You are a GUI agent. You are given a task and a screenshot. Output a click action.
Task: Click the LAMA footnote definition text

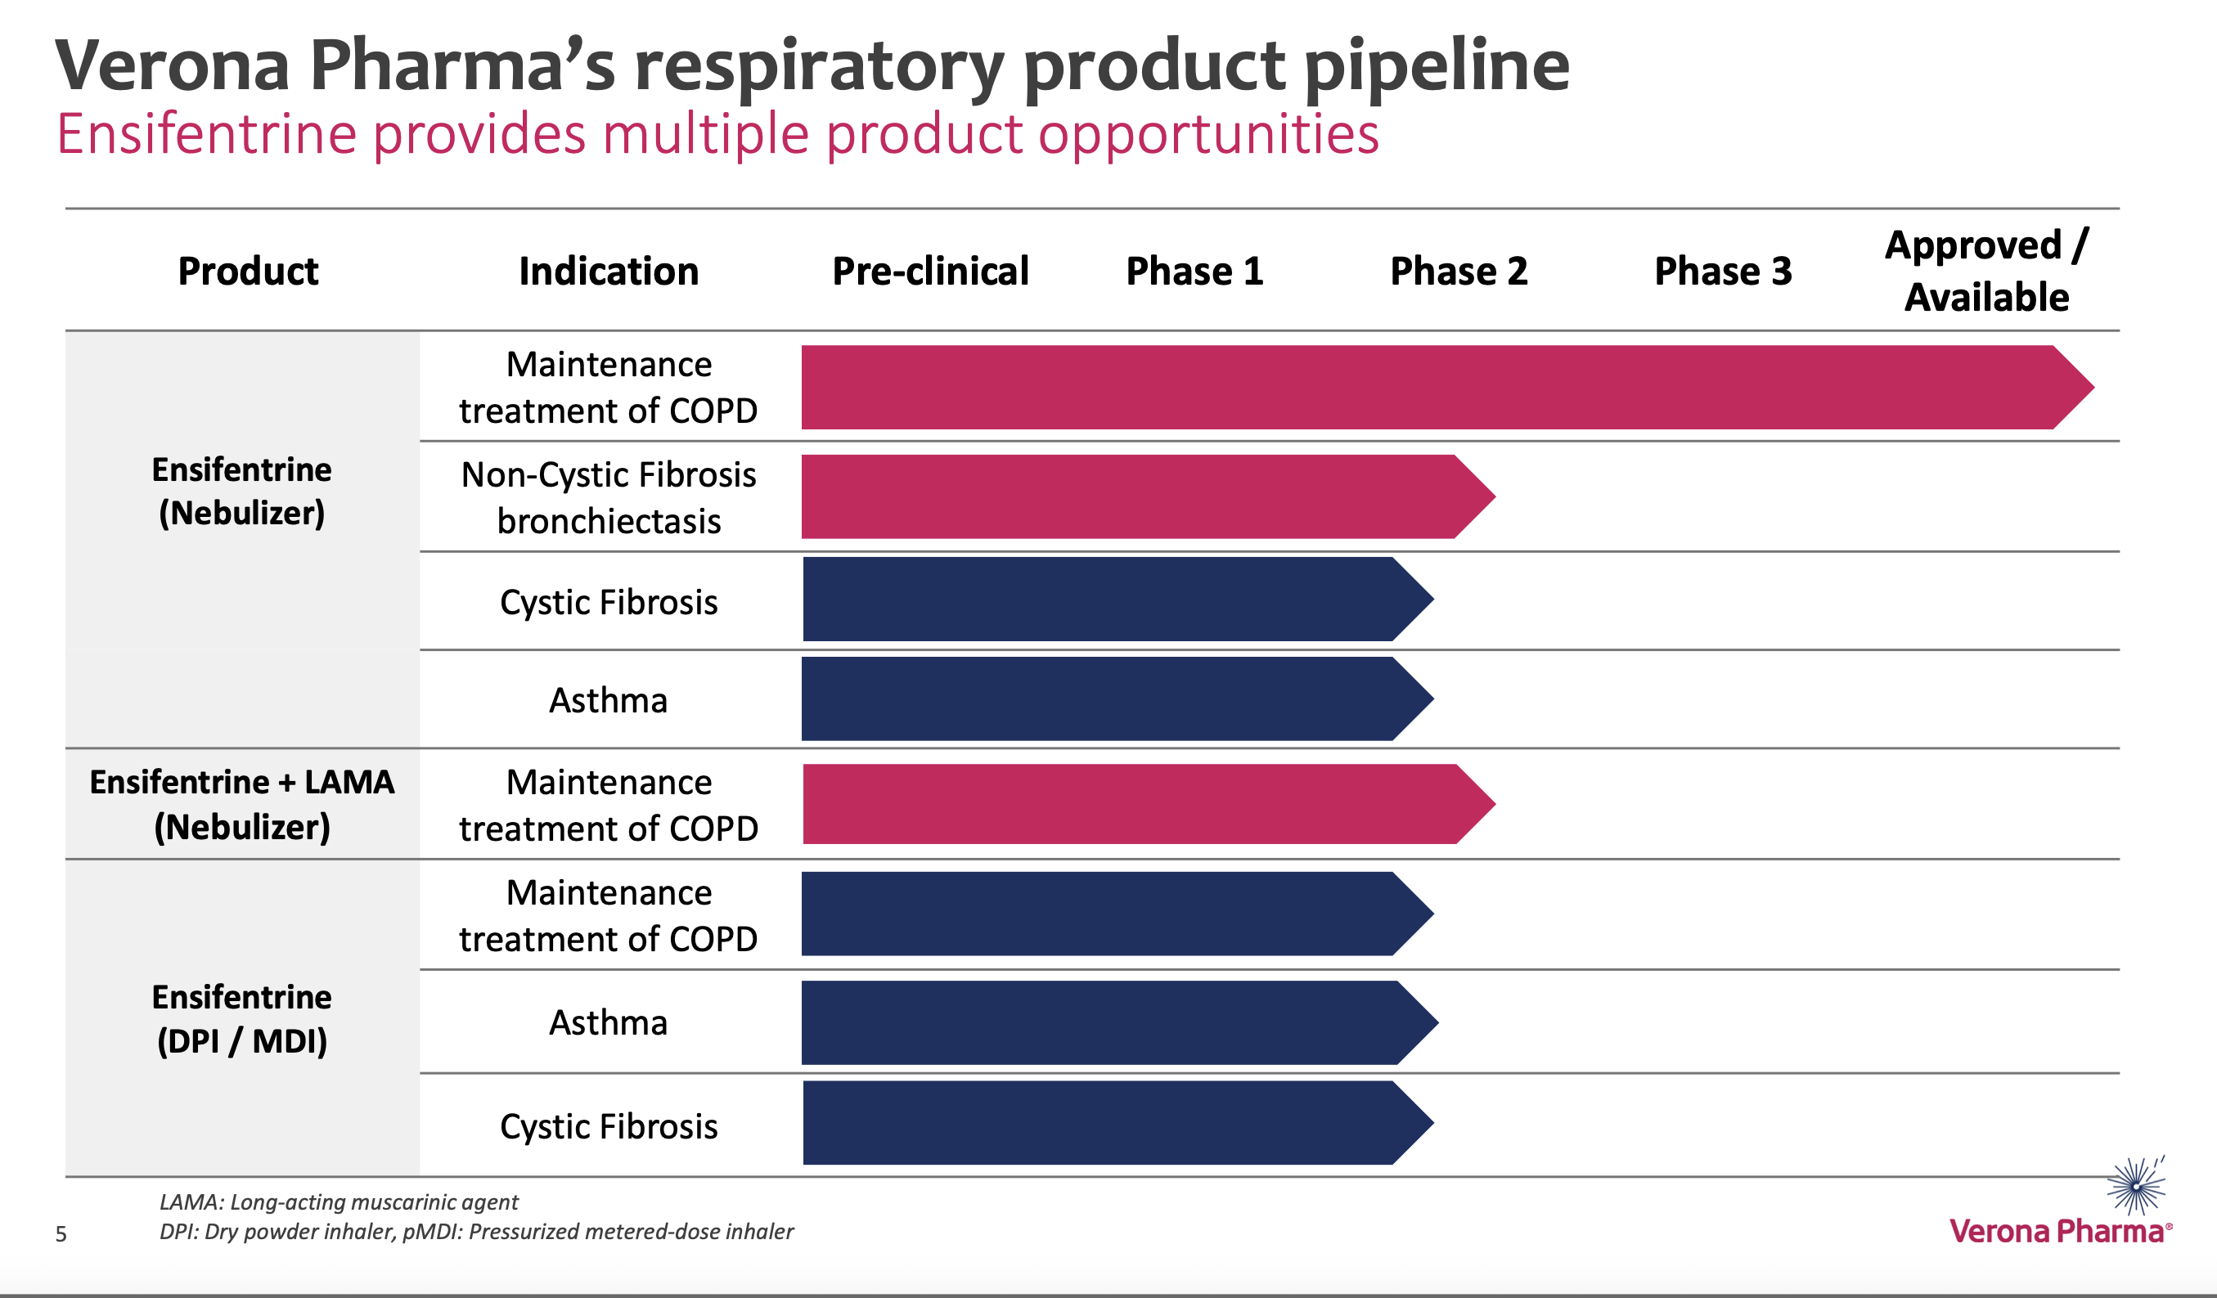pyautogui.click(x=339, y=1202)
